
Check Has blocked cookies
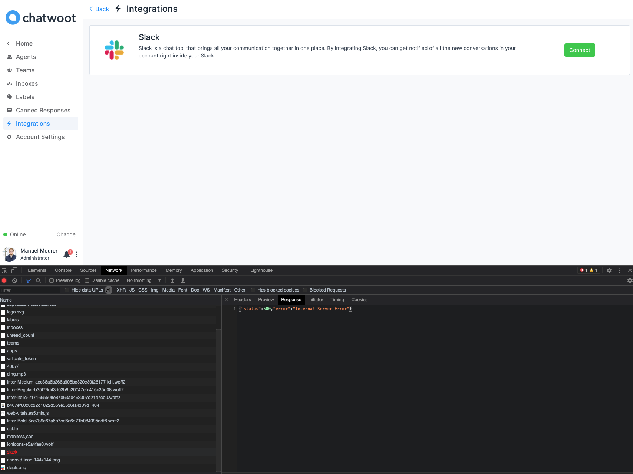coord(253,290)
